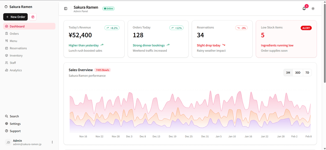Switch chart to 7D range
The height and width of the screenshot is (150, 326).
(x=307, y=73)
